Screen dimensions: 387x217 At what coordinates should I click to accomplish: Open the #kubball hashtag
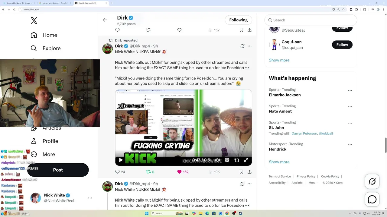point(326,134)
